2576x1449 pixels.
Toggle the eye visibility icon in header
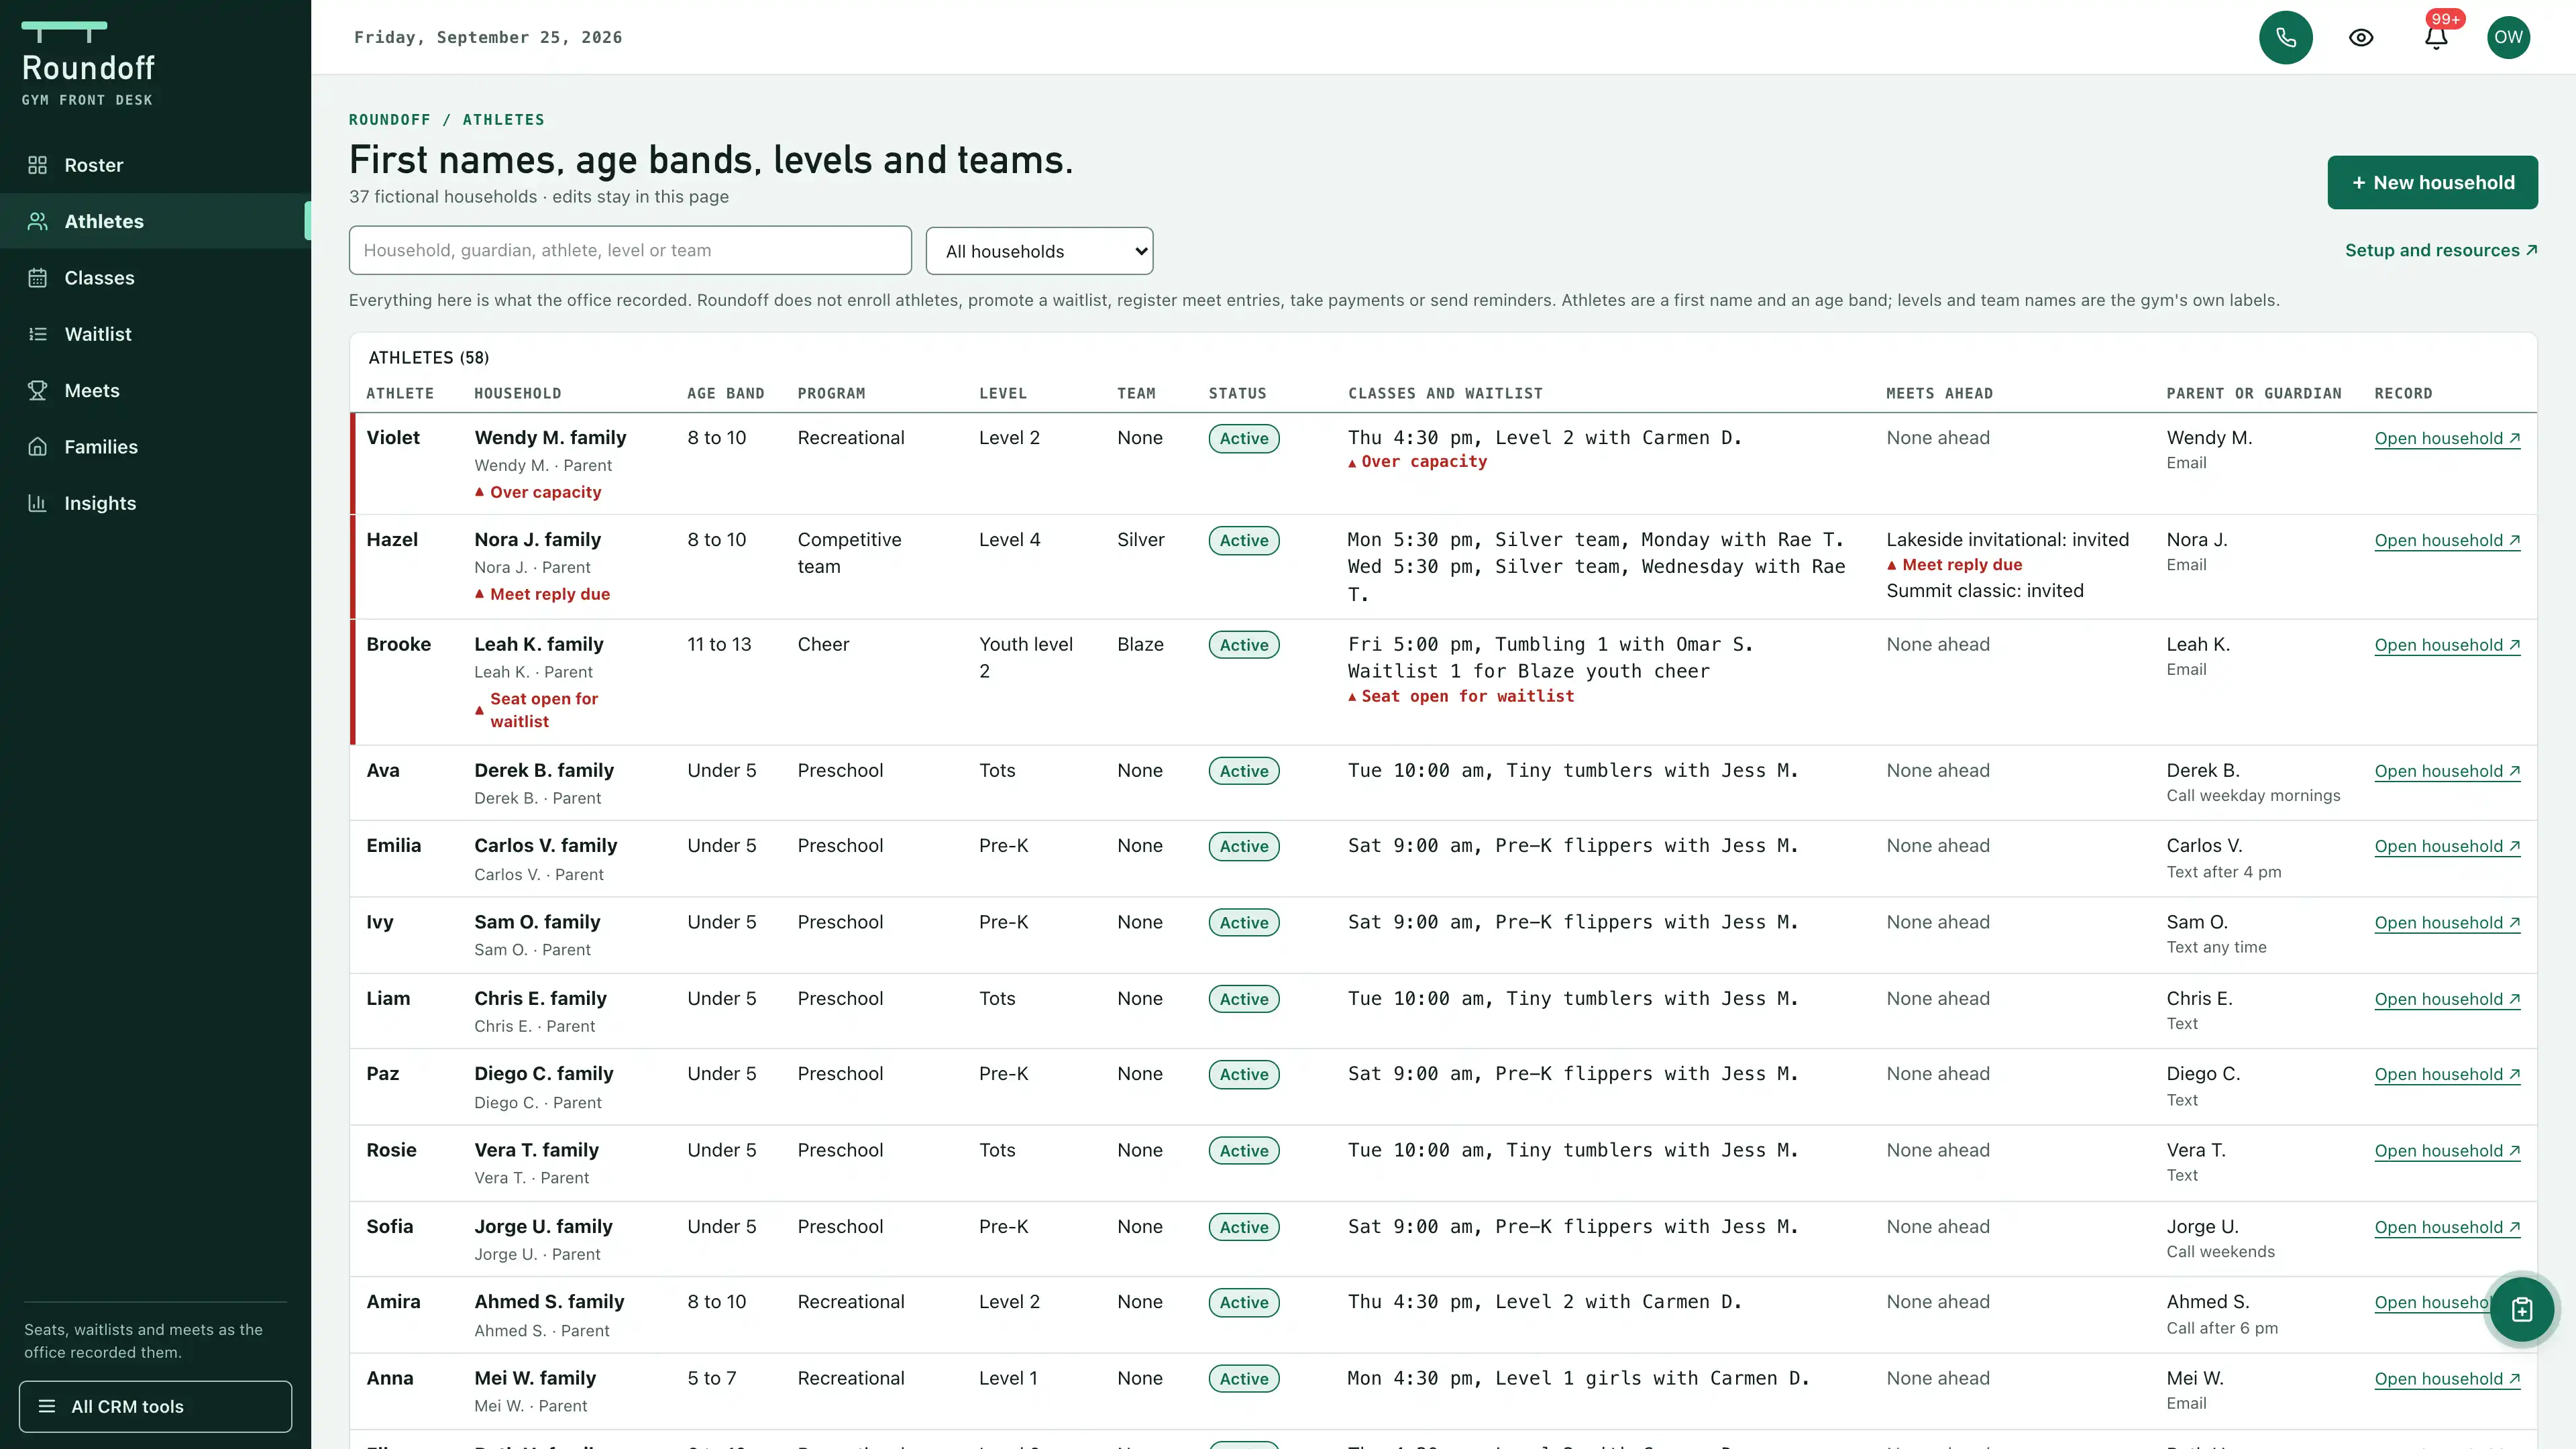2361,37
